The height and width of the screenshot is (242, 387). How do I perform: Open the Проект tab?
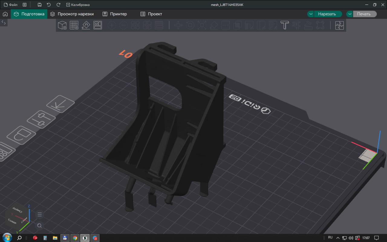(151, 14)
